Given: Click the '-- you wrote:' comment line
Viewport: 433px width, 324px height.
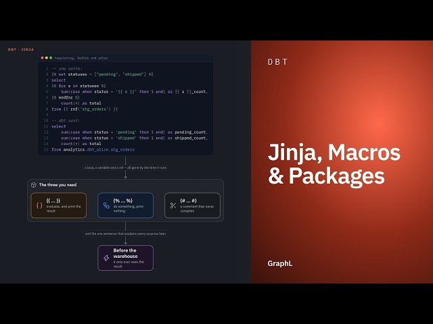Looking at the screenshot, I should [x=67, y=69].
